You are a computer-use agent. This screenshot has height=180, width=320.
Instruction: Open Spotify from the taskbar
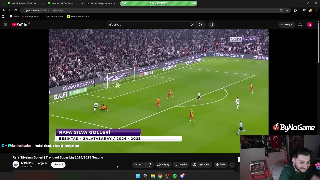[175, 176]
